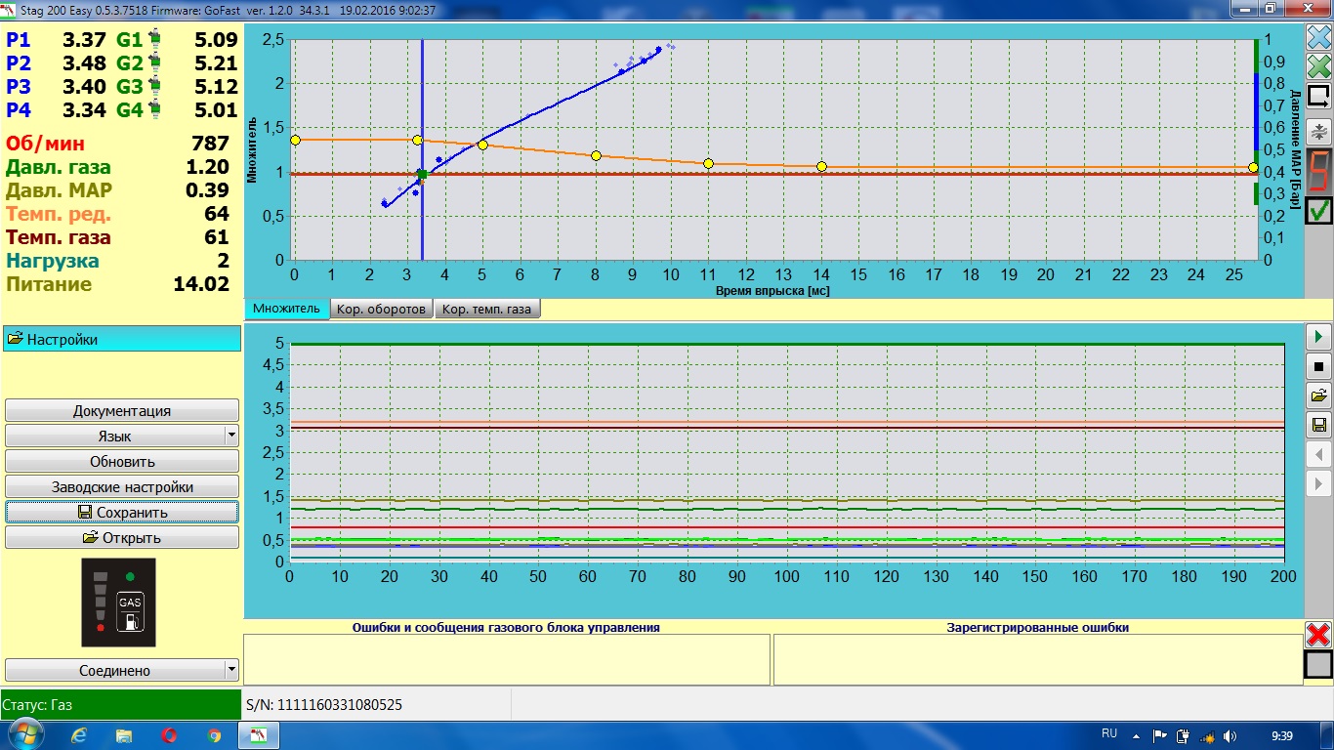The height and width of the screenshot is (750, 1334).
Task: Click the RU input language indicator
Action: pyautogui.click(x=1109, y=733)
